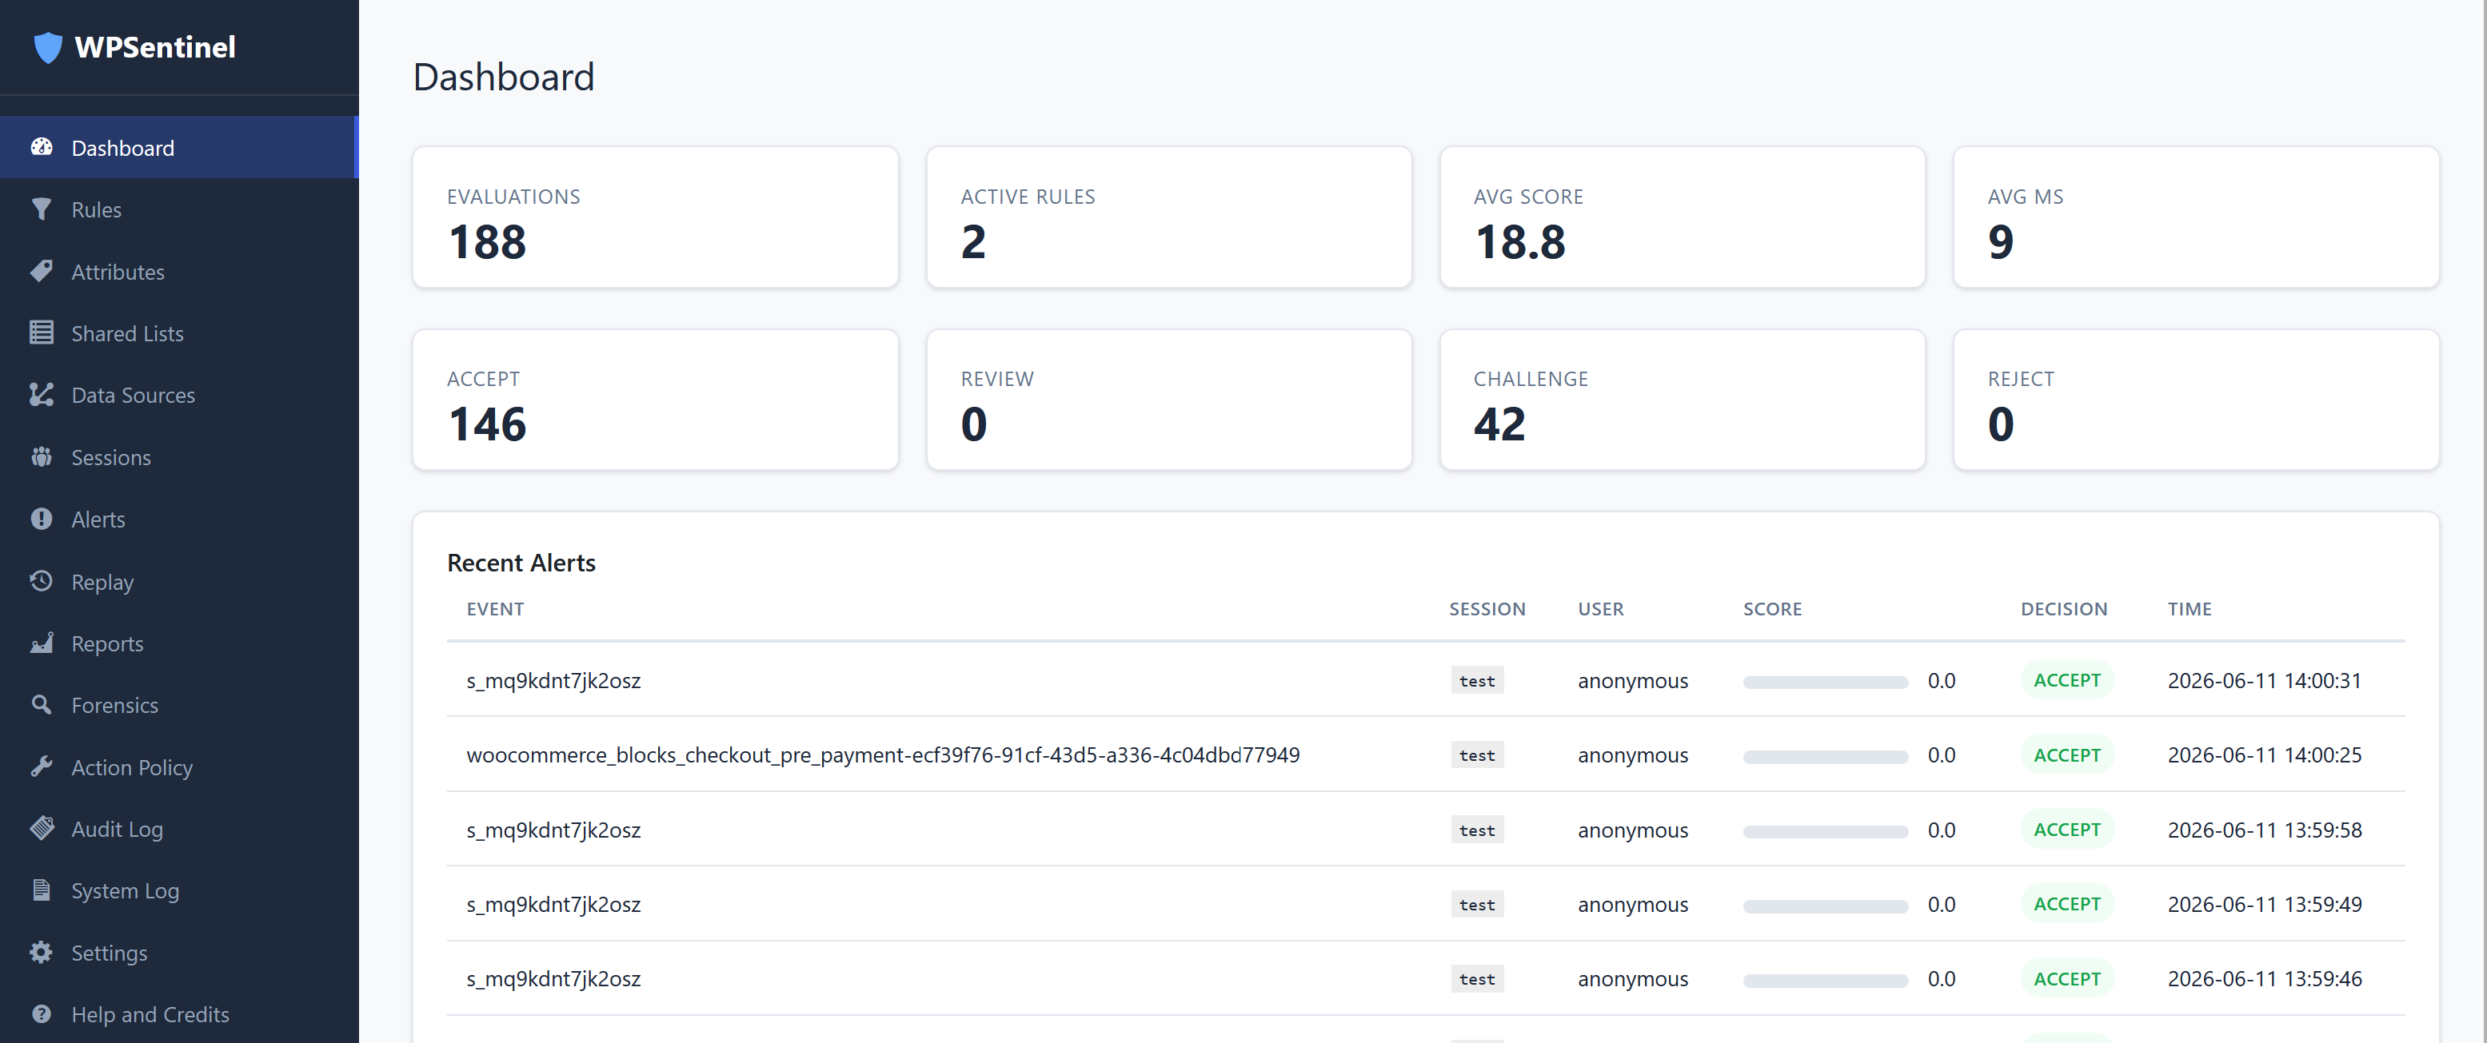Select the Avg Score 18.8 card
The height and width of the screenshot is (1043, 2487).
tap(1682, 217)
